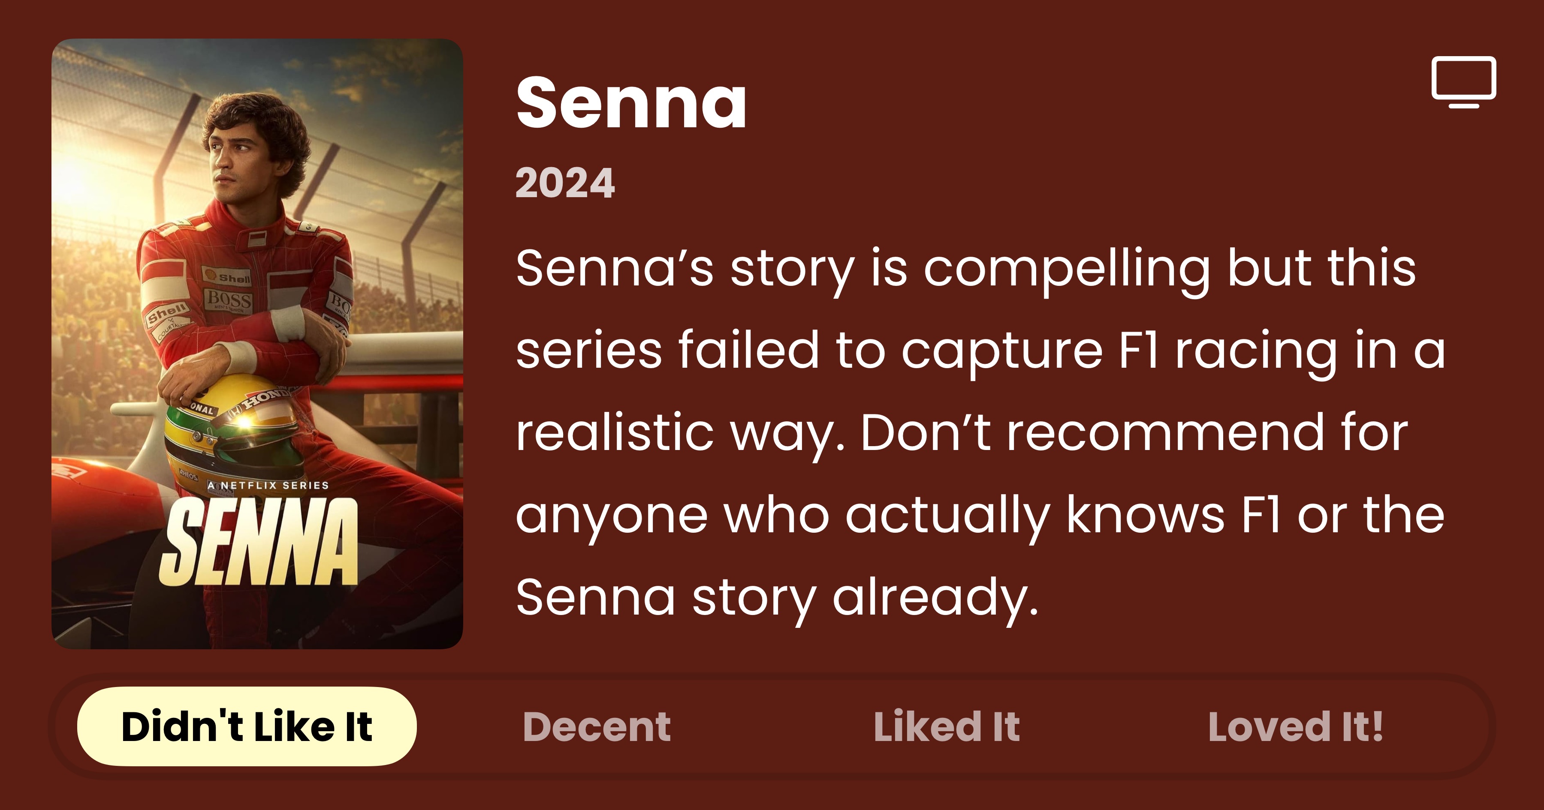The height and width of the screenshot is (810, 1544).
Task: Click "Senna story already." review ending
Action: [x=776, y=597]
